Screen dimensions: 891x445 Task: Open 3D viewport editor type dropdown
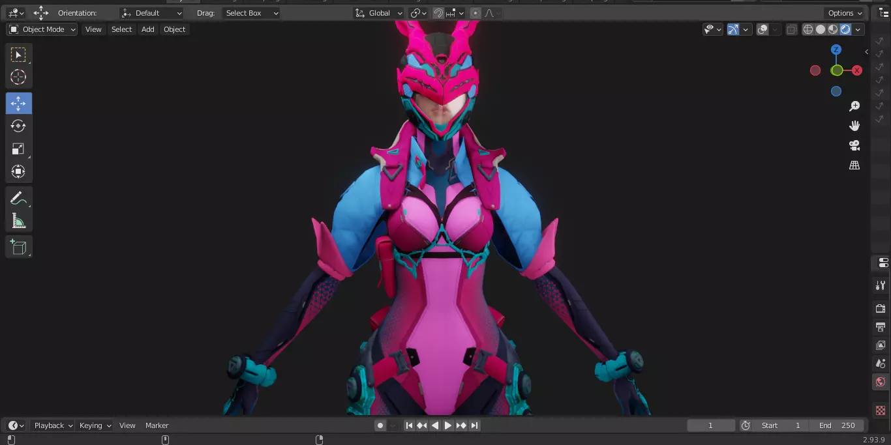[16, 13]
